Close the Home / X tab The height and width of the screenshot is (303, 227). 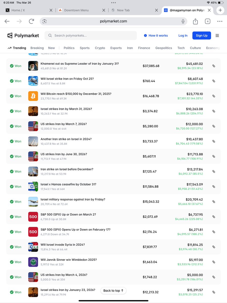(51, 10)
